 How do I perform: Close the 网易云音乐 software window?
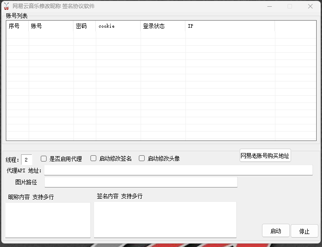tap(310, 6)
